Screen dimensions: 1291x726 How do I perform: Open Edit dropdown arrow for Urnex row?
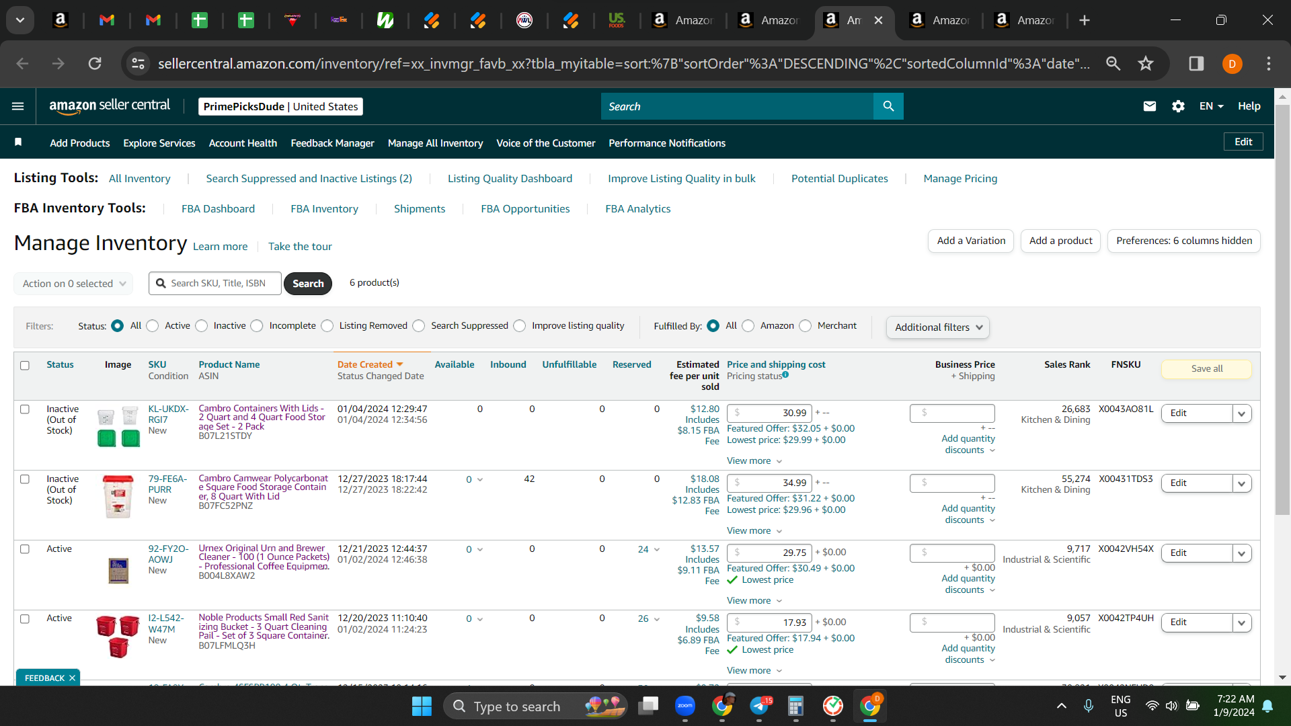point(1242,553)
